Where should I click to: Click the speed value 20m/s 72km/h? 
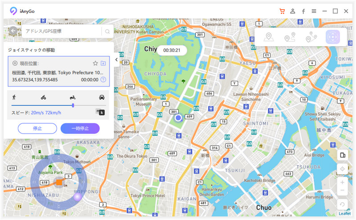click(46, 113)
